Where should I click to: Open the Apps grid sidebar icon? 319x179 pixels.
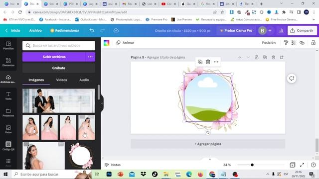click(8, 162)
